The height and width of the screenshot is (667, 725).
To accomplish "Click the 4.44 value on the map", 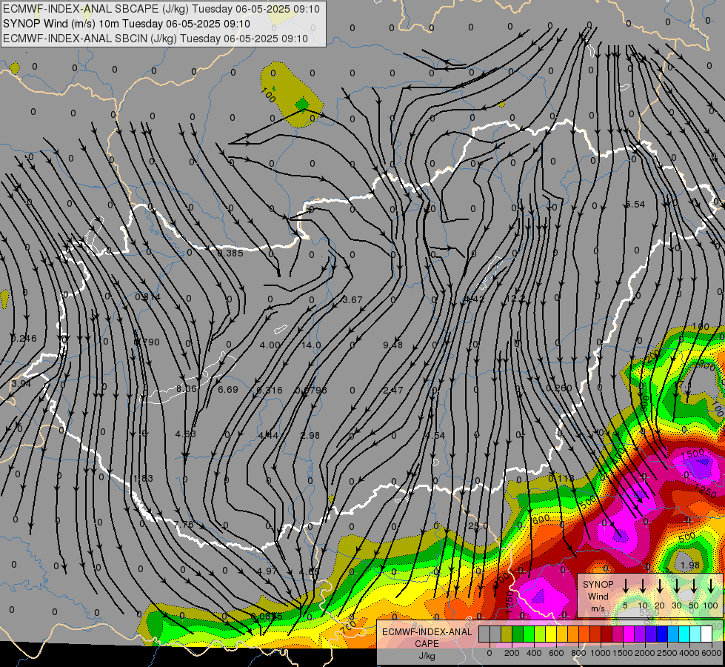I will tap(268, 436).
